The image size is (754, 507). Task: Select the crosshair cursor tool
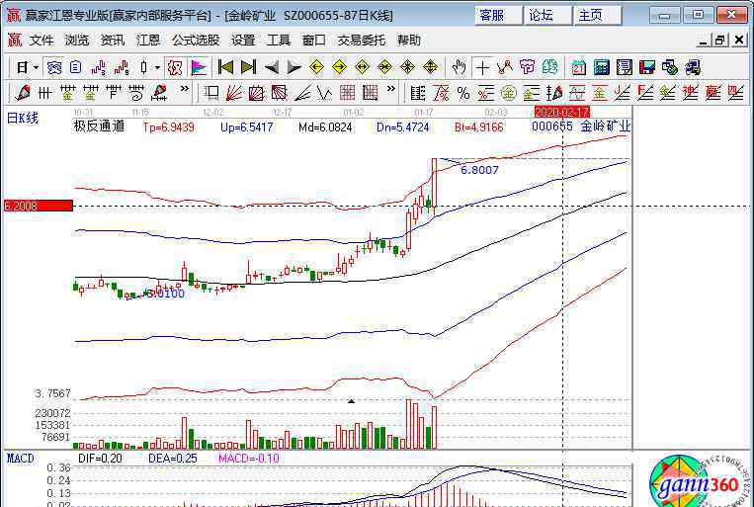coord(481,67)
